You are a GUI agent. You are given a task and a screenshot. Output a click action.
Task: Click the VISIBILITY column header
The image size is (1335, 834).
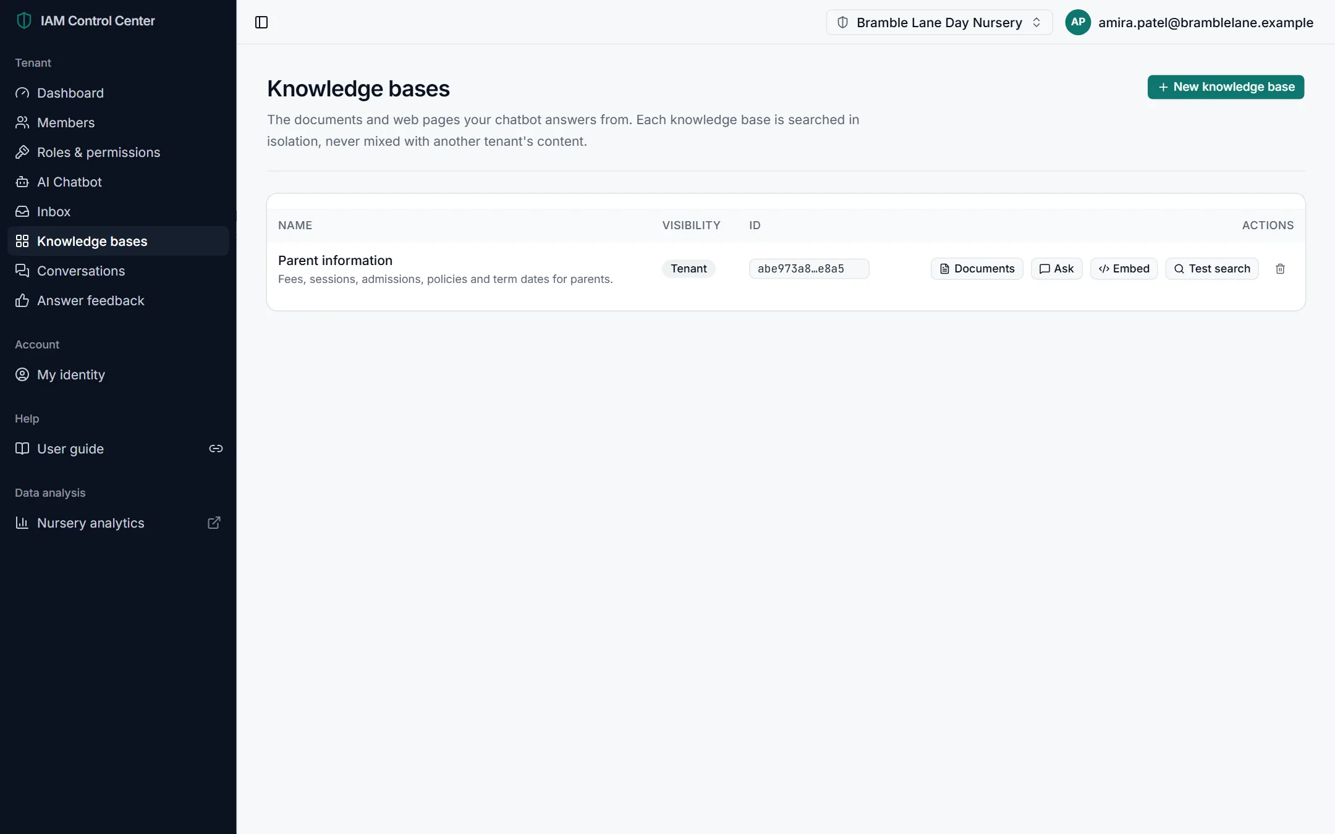pyautogui.click(x=691, y=225)
